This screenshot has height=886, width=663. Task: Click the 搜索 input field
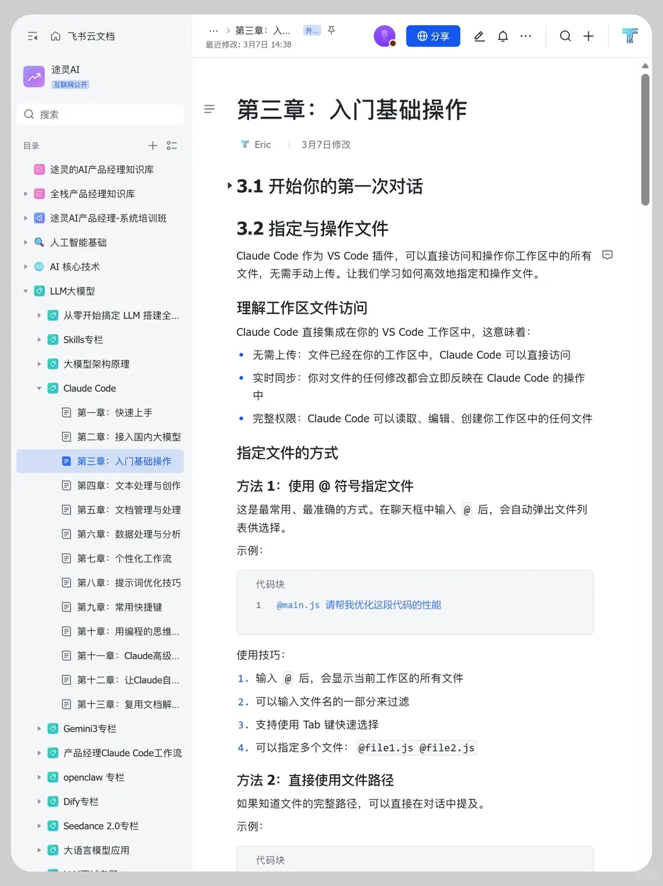coord(100,114)
